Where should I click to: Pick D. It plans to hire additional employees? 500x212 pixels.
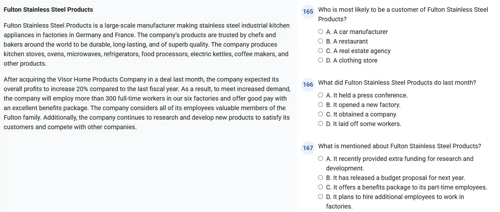pos(320,197)
